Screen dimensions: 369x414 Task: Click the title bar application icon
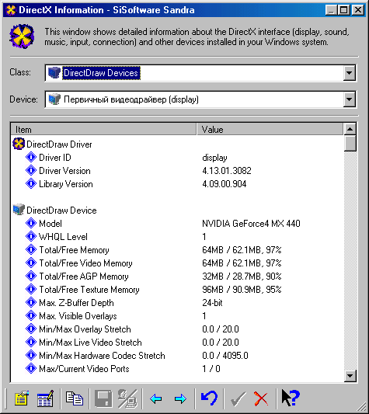point(11,10)
